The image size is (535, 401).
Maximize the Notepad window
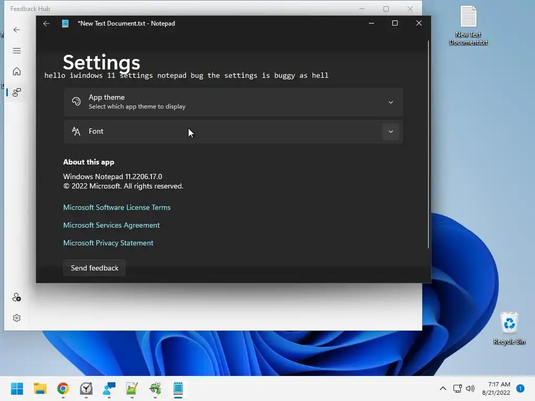[395, 23]
